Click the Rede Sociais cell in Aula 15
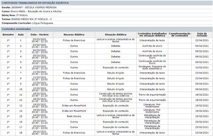213x136 pixels. (74, 116)
